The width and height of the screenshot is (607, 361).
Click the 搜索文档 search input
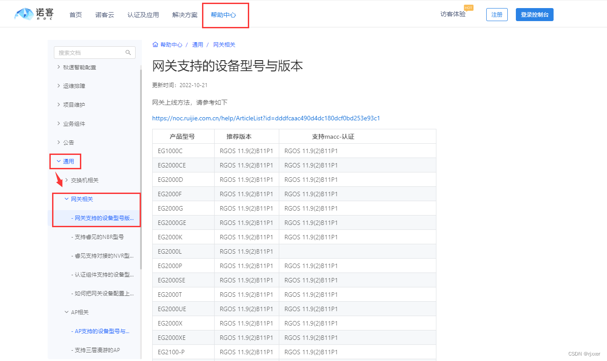[95, 53]
